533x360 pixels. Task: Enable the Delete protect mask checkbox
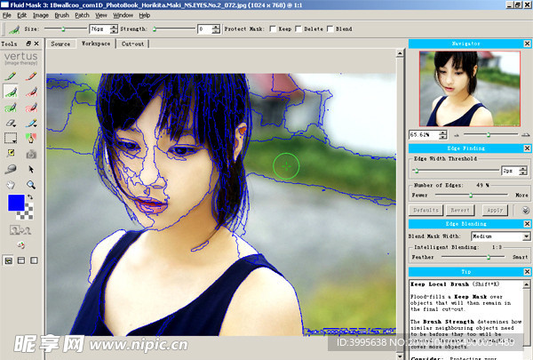click(x=298, y=29)
